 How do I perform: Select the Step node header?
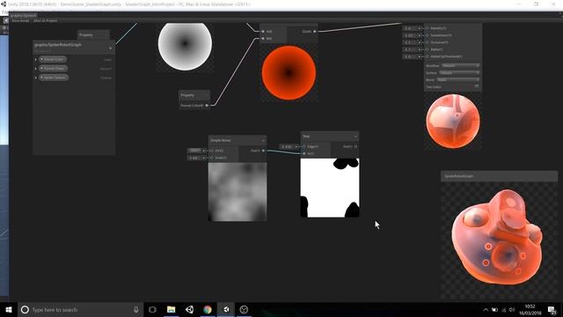330,136
